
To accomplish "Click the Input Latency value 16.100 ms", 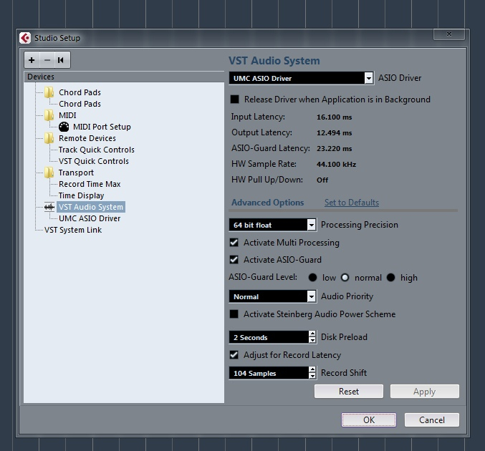I will coord(334,117).
